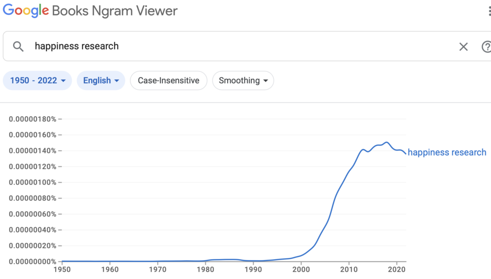491x279 pixels.
Task: Click the 0.00000100% y-axis label
Action: (33, 182)
